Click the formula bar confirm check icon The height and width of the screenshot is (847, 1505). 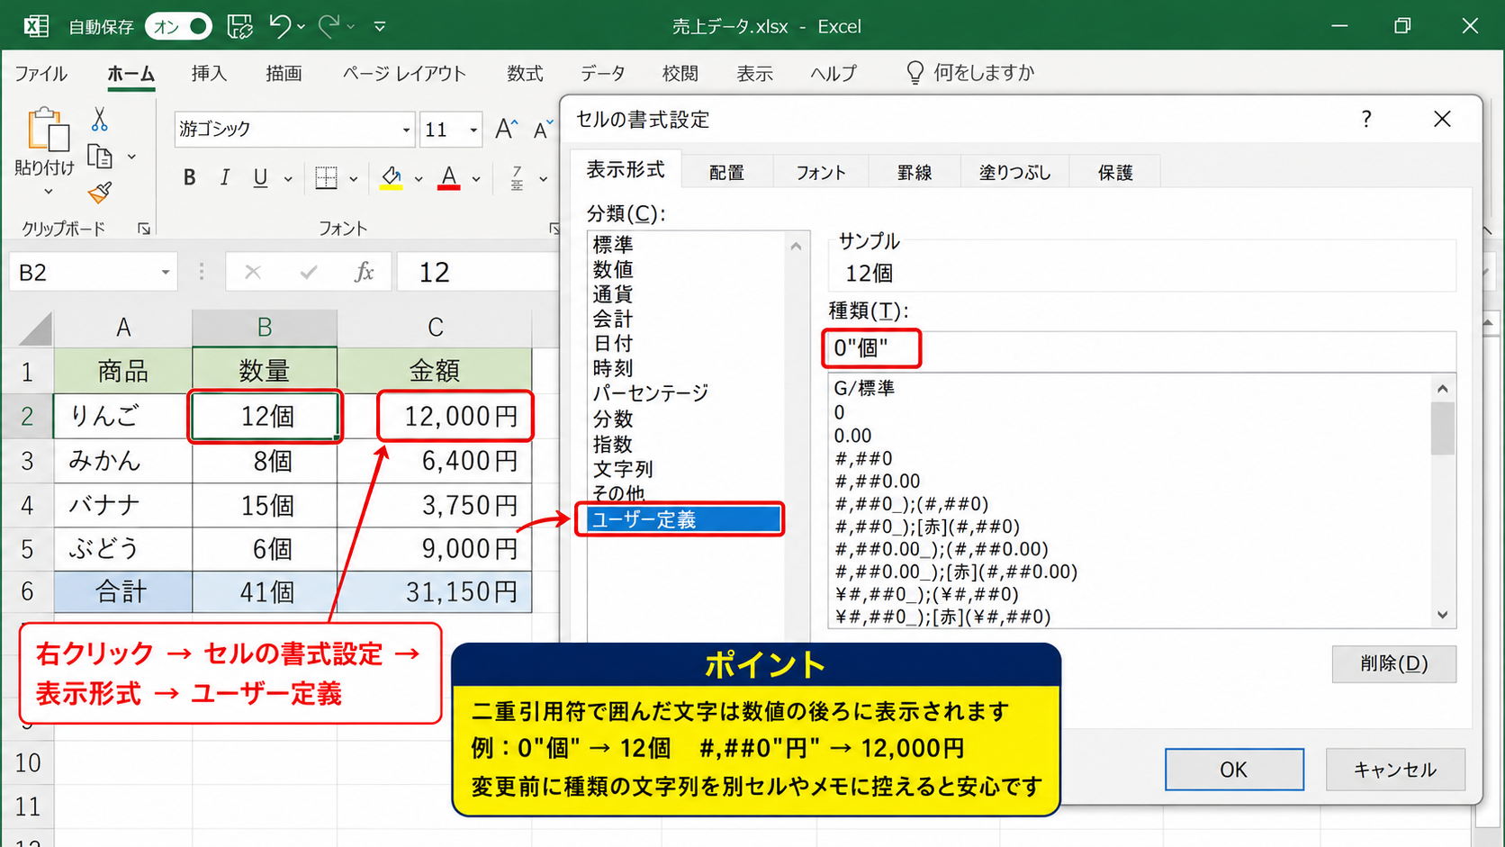[309, 272]
